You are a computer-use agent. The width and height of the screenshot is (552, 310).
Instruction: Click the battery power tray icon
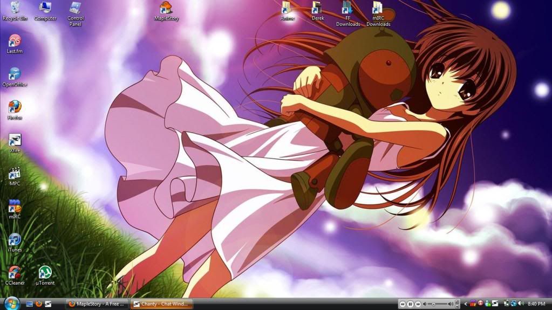(x=507, y=304)
